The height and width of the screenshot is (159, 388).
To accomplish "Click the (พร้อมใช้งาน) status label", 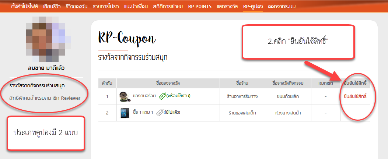I will click(178, 95).
